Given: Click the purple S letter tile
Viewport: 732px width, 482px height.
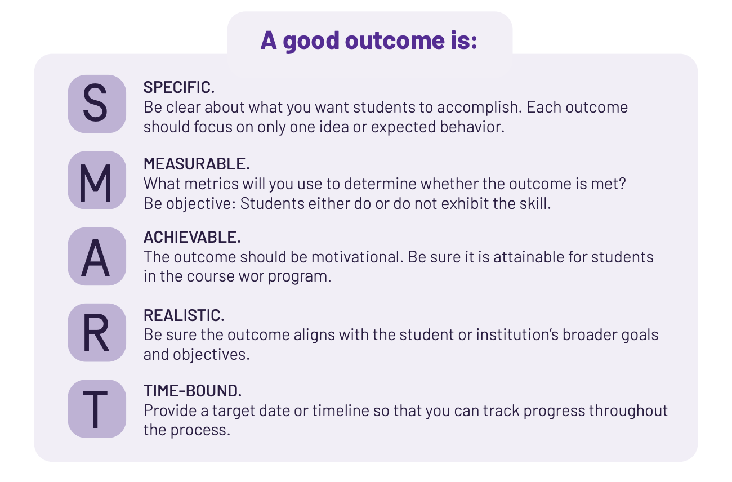Looking at the screenshot, I should (97, 104).
